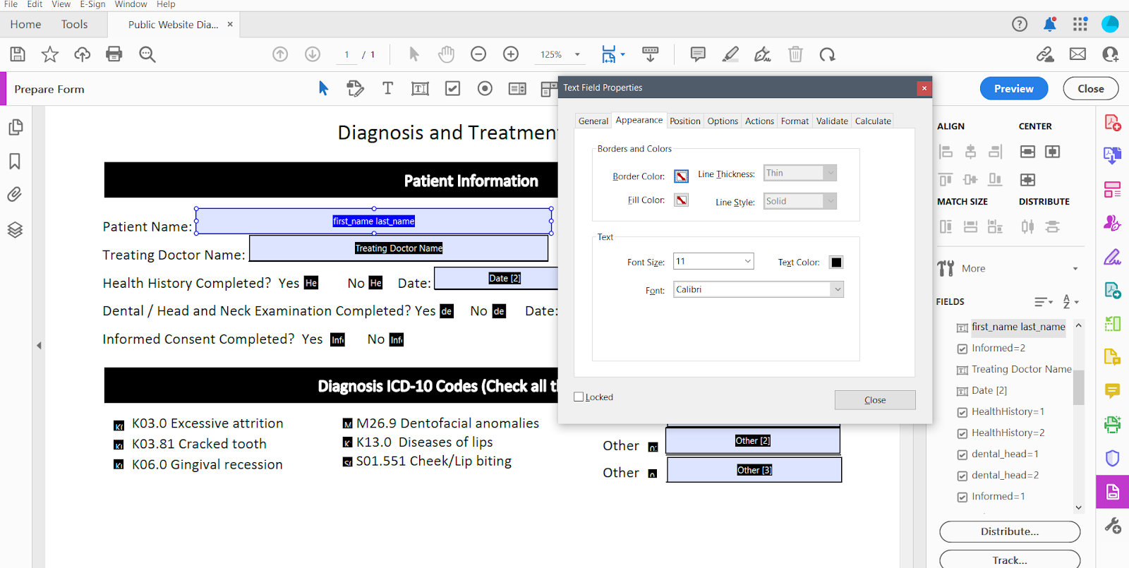This screenshot has width=1129, height=568.
Task: Open the Attachments paperclip panel
Action: 15,195
